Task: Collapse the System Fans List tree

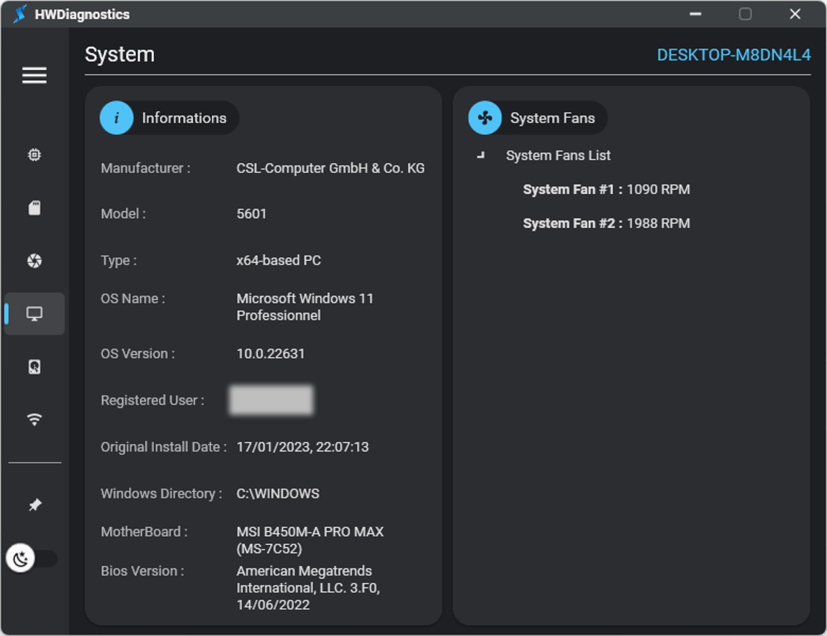Action: click(481, 155)
